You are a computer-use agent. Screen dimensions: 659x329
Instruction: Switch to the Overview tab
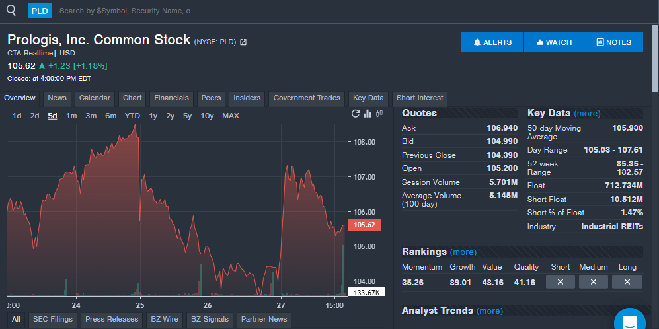(20, 98)
